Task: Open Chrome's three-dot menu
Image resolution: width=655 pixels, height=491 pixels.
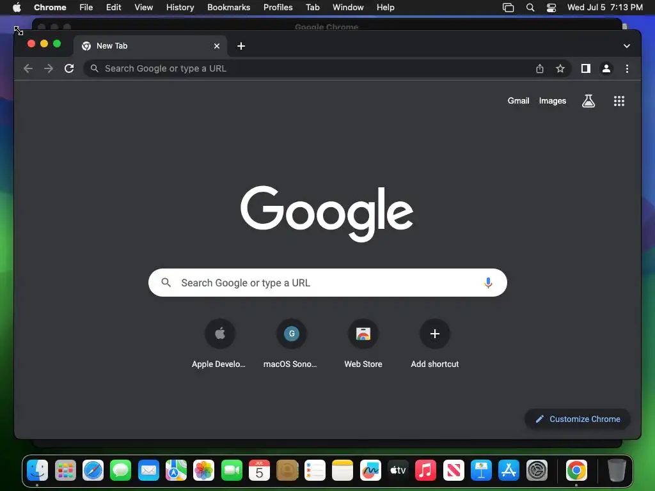Action: [x=627, y=68]
